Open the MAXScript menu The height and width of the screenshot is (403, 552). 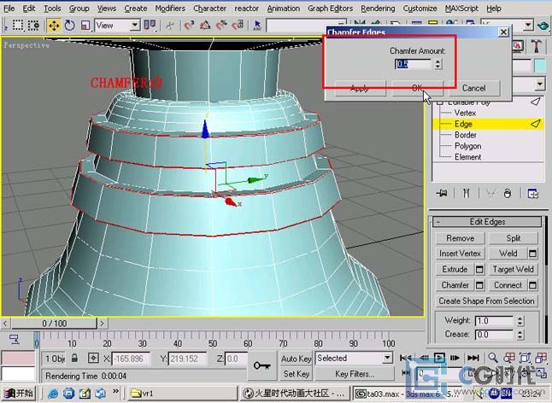tap(461, 8)
